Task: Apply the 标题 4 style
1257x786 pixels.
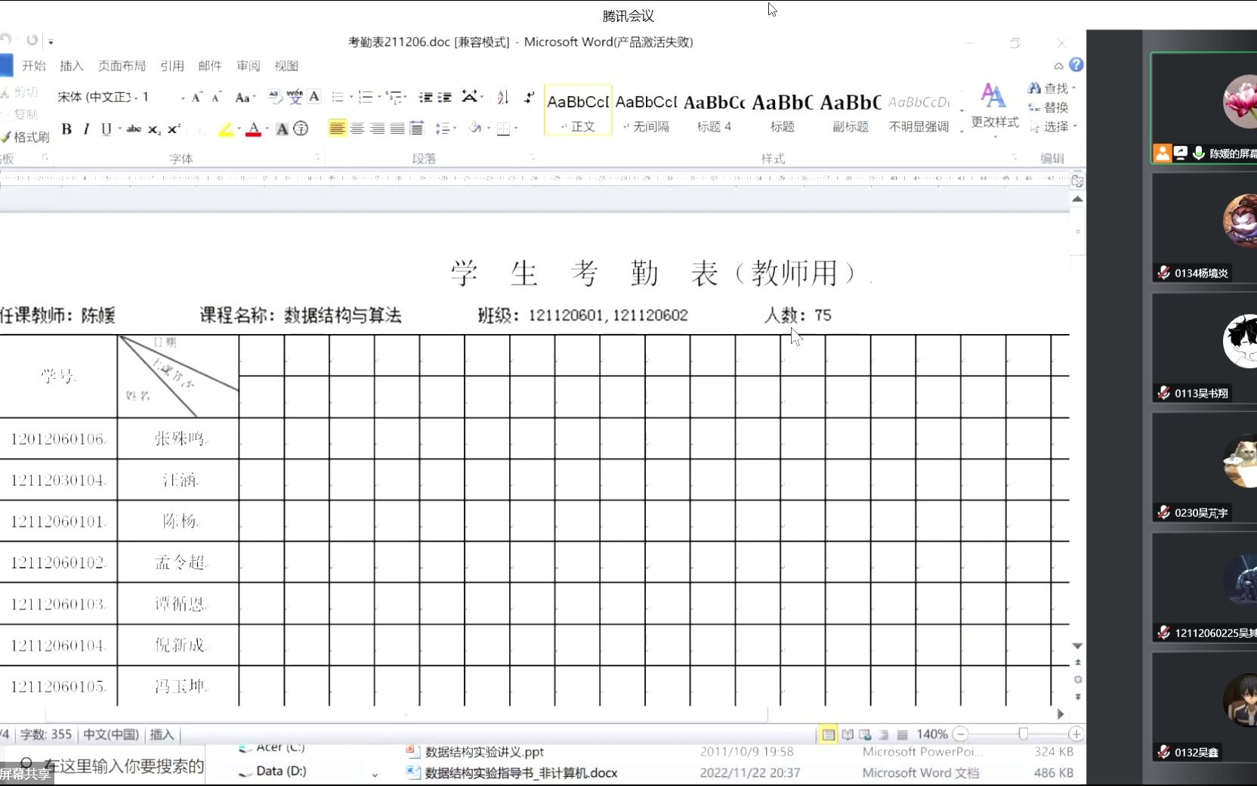Action: pyautogui.click(x=714, y=111)
